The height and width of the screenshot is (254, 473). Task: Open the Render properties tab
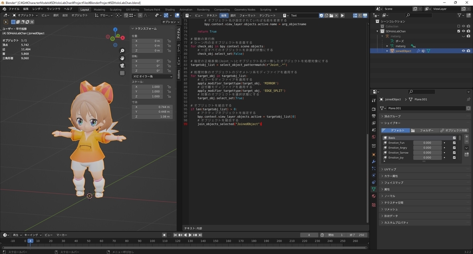pyautogui.click(x=374, y=109)
